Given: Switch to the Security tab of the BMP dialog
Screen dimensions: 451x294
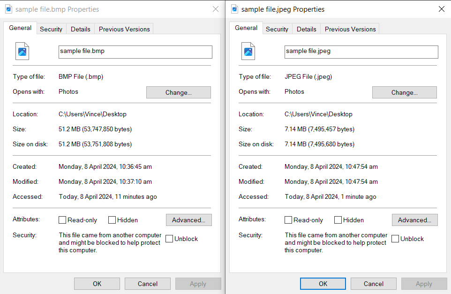Looking at the screenshot, I should coord(51,29).
